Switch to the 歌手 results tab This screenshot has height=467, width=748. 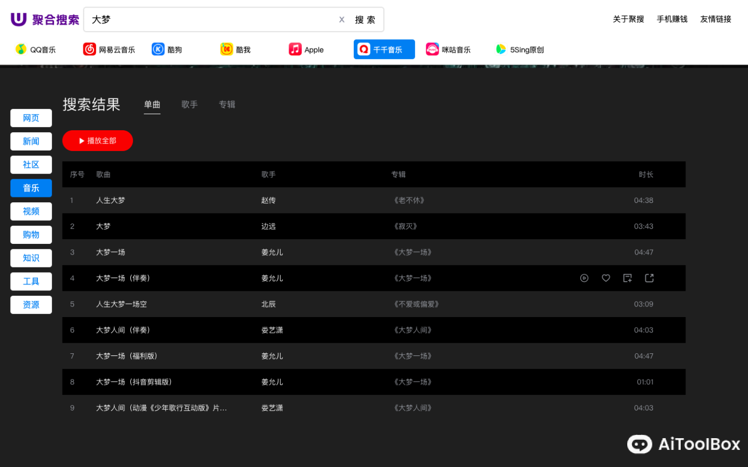189,105
